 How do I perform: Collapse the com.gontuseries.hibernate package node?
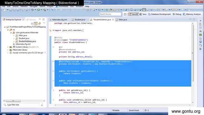tap(11, 33)
